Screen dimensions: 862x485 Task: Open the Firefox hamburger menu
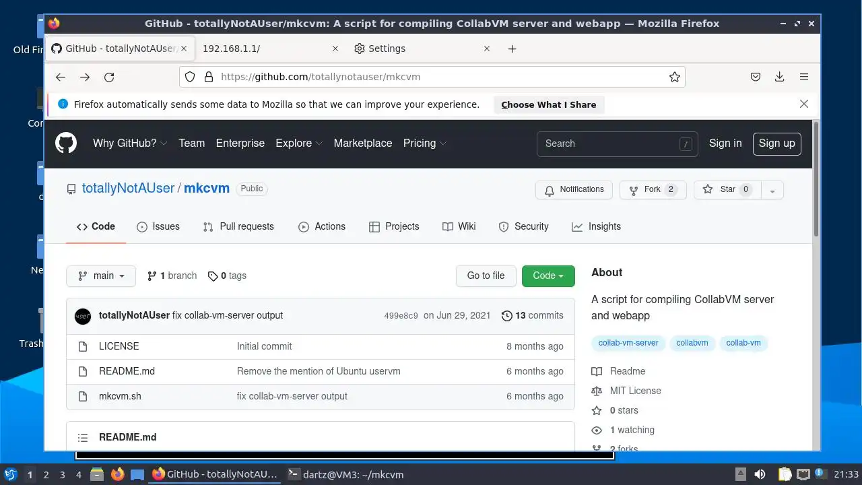coord(803,77)
